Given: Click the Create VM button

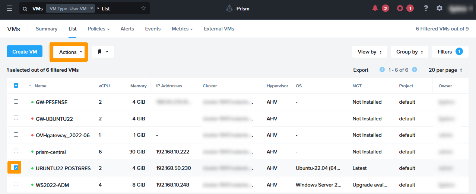Looking at the screenshot, I should tap(25, 52).
